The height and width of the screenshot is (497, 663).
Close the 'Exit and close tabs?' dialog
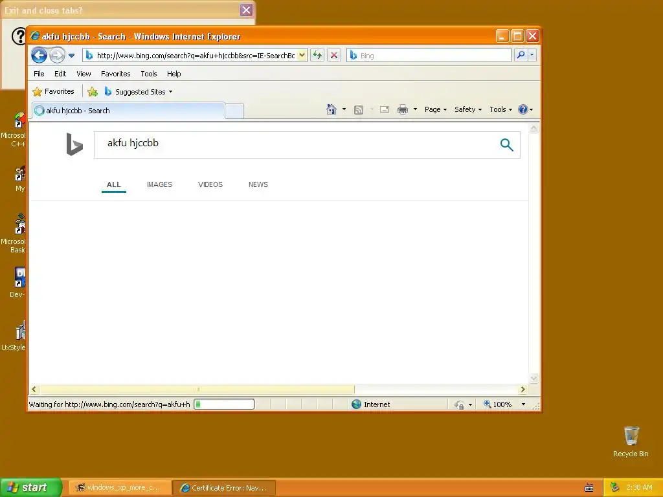(246, 10)
